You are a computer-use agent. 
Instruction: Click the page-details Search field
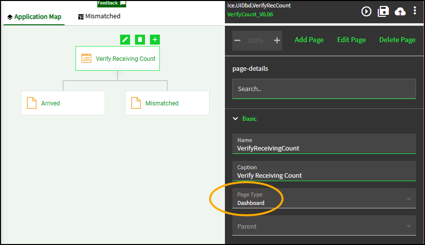coord(324,89)
